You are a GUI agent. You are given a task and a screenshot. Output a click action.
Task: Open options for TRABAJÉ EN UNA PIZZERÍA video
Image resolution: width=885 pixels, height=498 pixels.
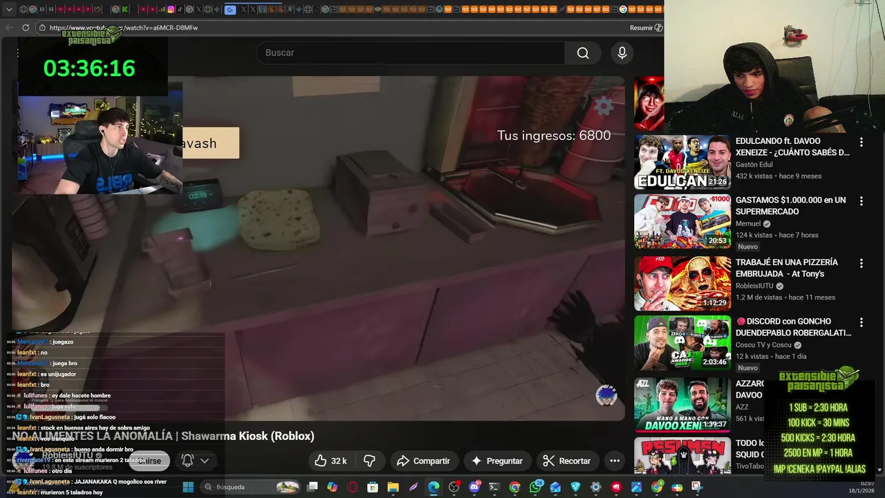click(x=861, y=264)
